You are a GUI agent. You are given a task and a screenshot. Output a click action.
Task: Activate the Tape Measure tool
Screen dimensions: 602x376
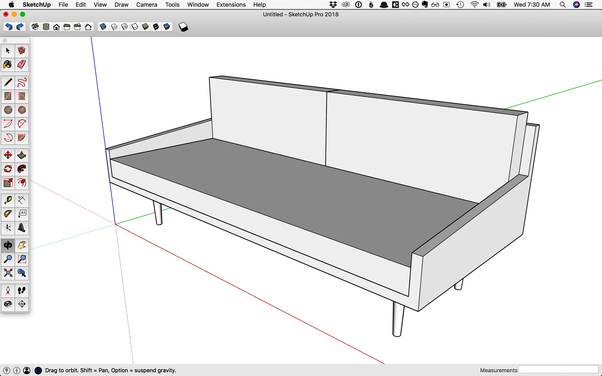pyautogui.click(x=8, y=200)
